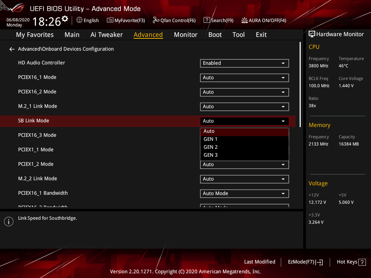The width and height of the screenshot is (371, 278).
Task: Click the back arrow to Advanced menu
Action: (x=12, y=49)
